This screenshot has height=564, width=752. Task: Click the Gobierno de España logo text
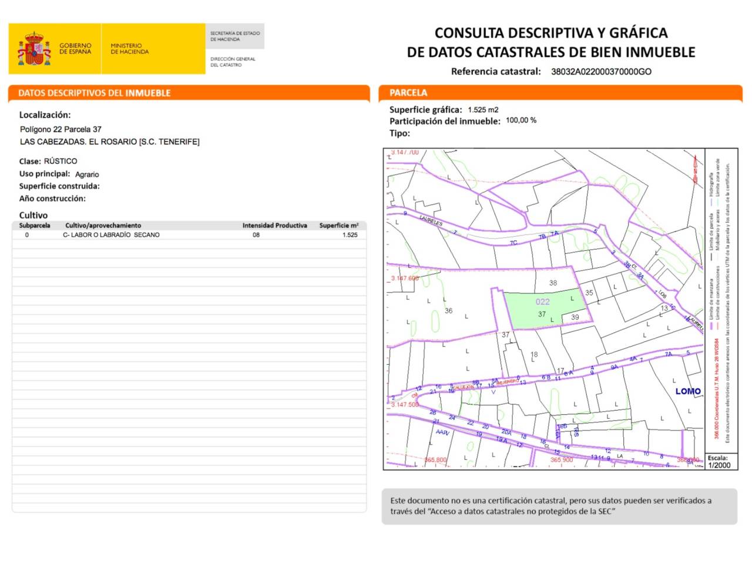[x=75, y=49]
